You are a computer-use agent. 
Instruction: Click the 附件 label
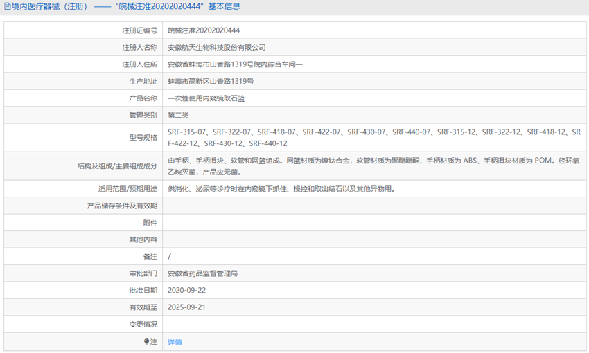(x=150, y=222)
